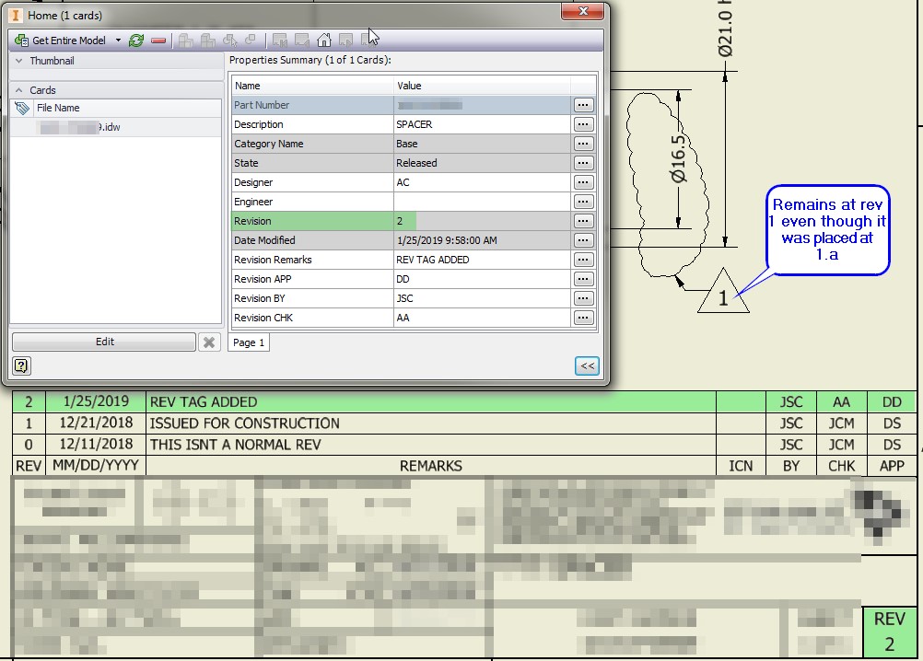Click the ellipsis next to Description

[x=583, y=123]
